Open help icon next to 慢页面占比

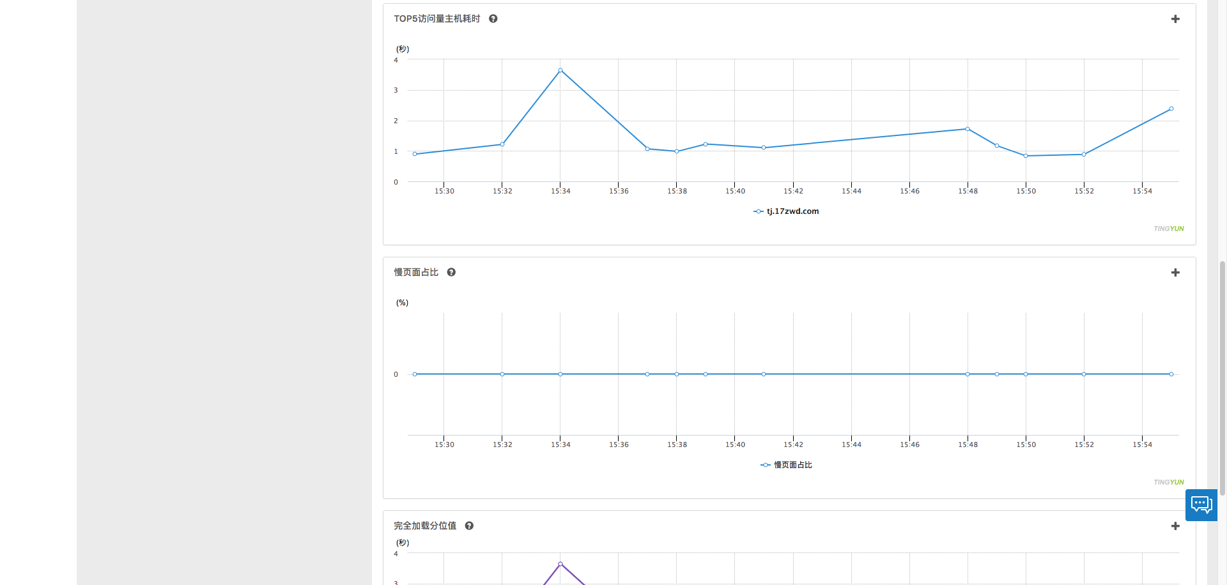pyautogui.click(x=451, y=272)
